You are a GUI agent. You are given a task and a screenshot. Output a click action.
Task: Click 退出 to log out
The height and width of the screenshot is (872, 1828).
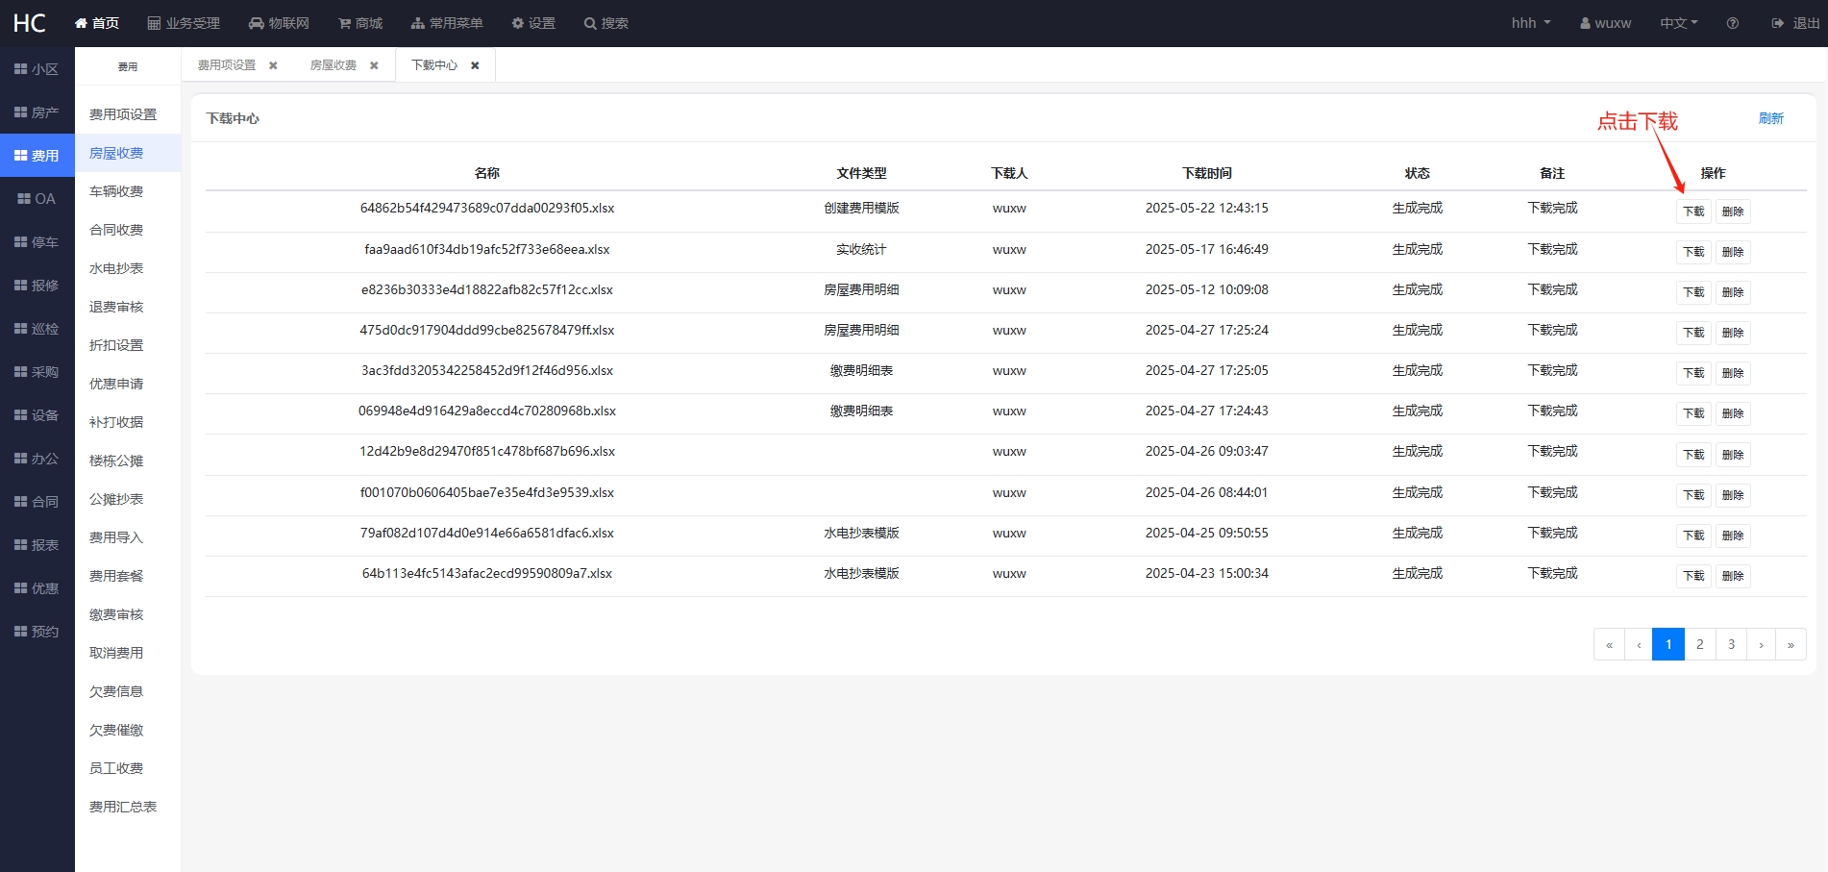click(1795, 23)
